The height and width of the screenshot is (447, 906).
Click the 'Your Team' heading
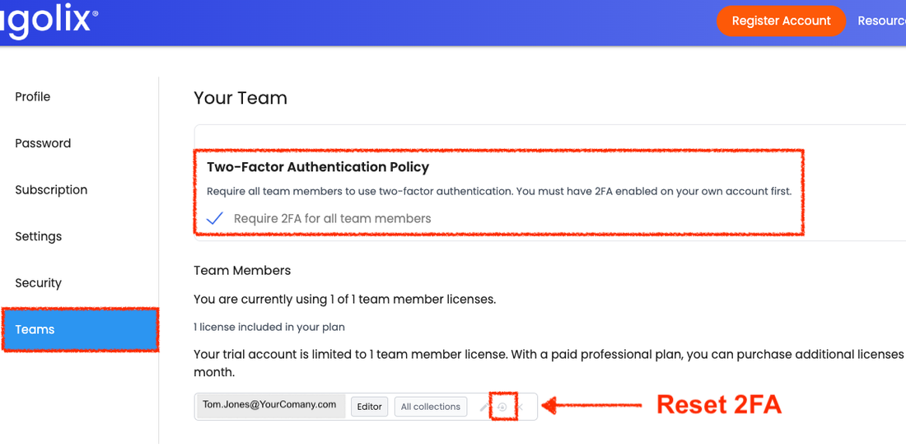(x=241, y=98)
